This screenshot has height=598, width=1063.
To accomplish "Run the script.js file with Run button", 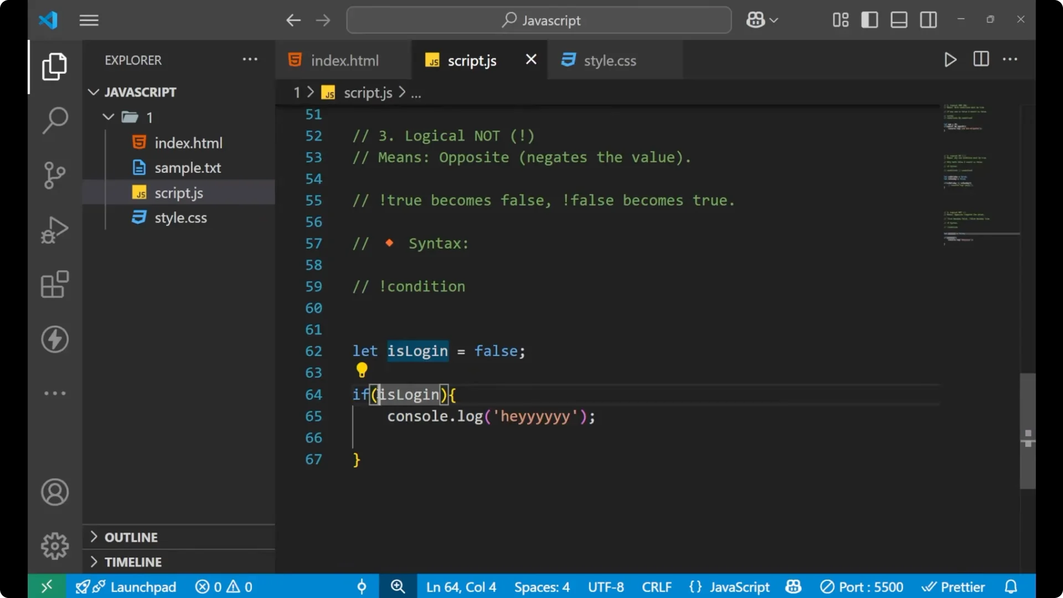I will tap(950, 60).
